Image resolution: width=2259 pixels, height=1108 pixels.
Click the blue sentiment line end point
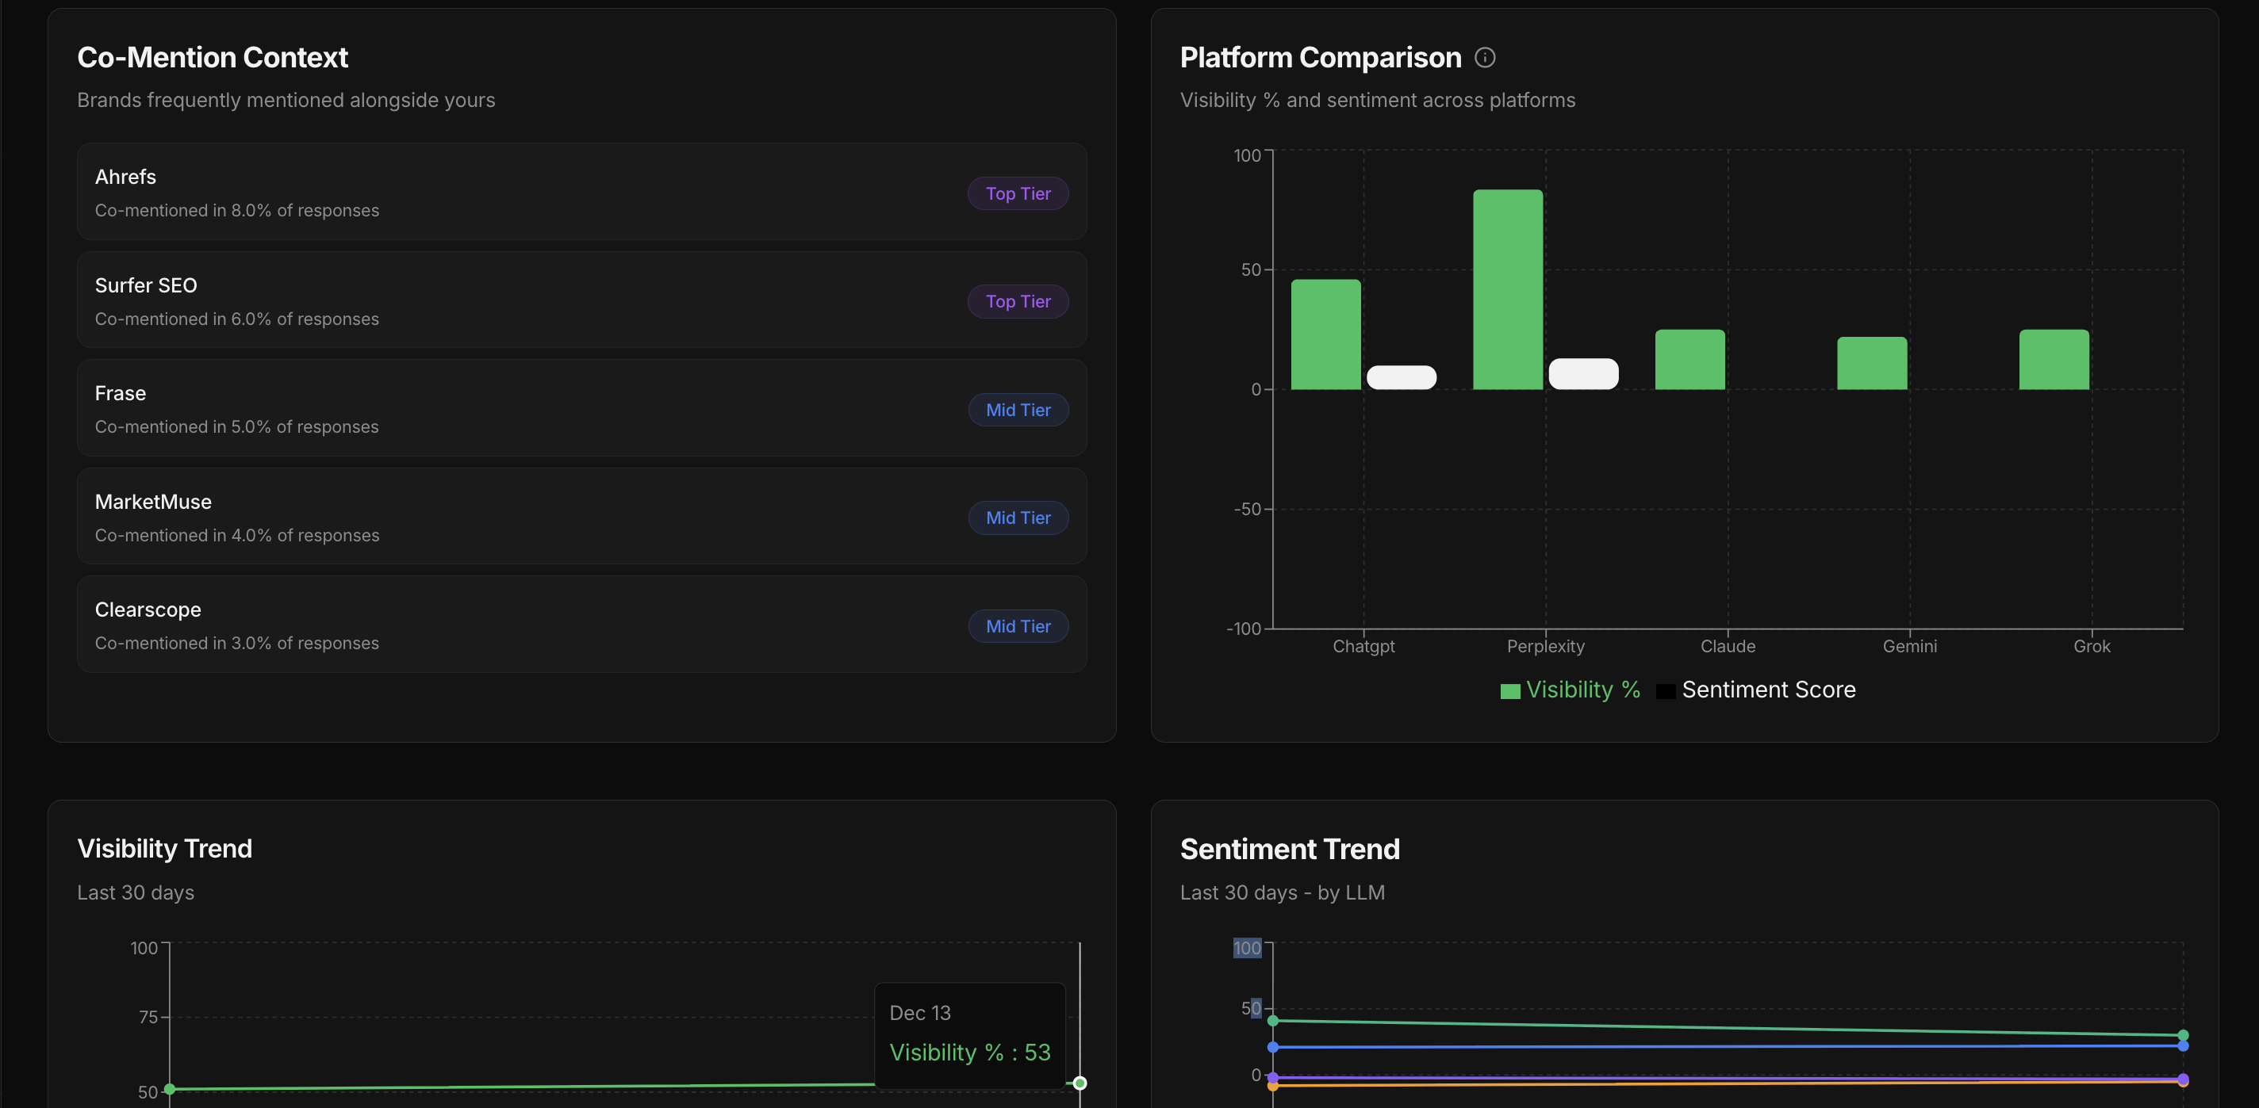coord(2183,1045)
